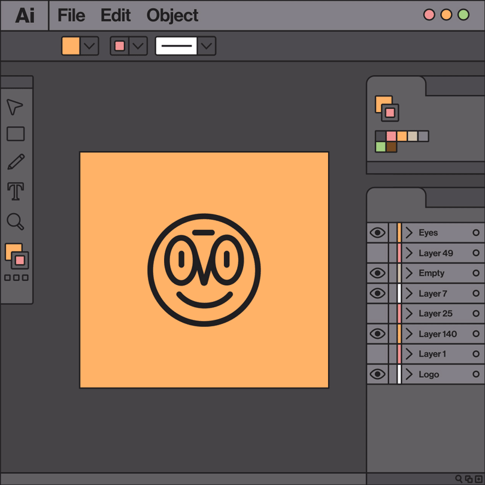Select the Zoom tool
The height and width of the screenshot is (485, 485).
[16, 222]
